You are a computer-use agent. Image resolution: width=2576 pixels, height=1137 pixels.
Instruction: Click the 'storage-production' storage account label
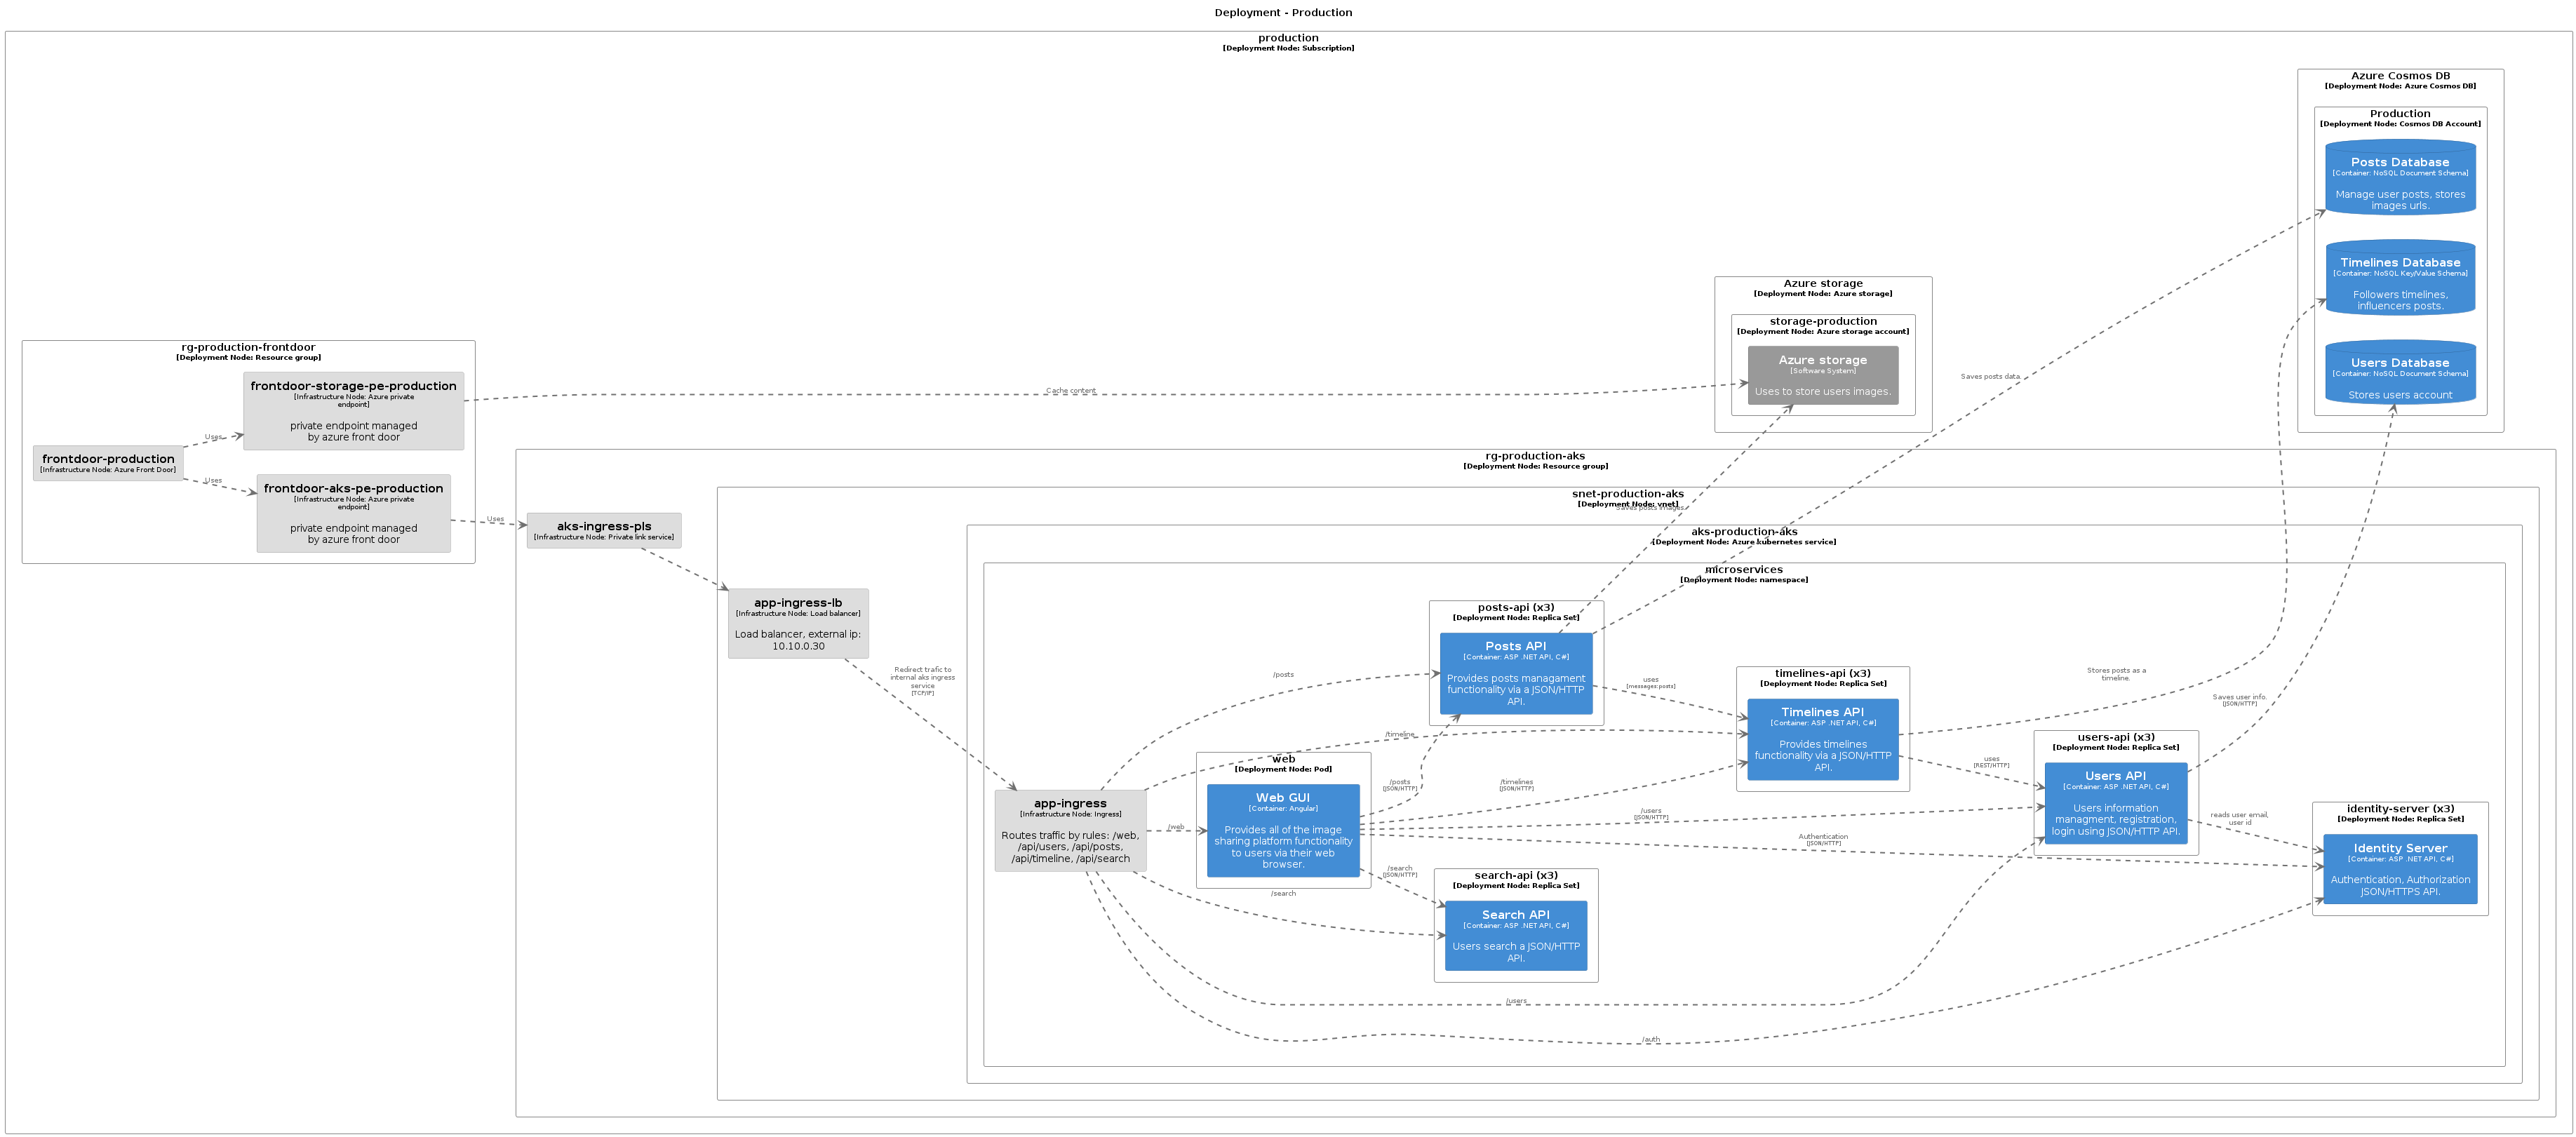[1823, 321]
